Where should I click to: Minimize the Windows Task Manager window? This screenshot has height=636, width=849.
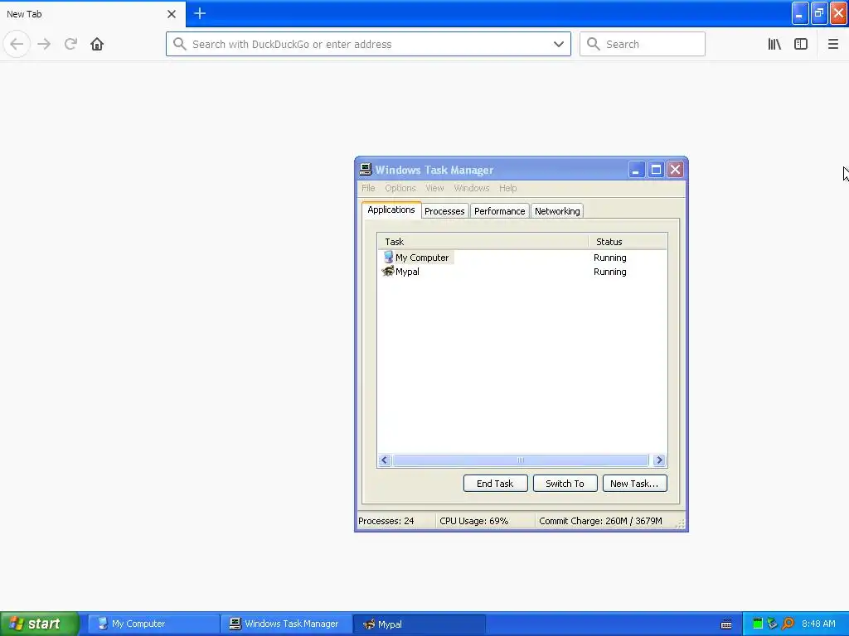click(636, 170)
